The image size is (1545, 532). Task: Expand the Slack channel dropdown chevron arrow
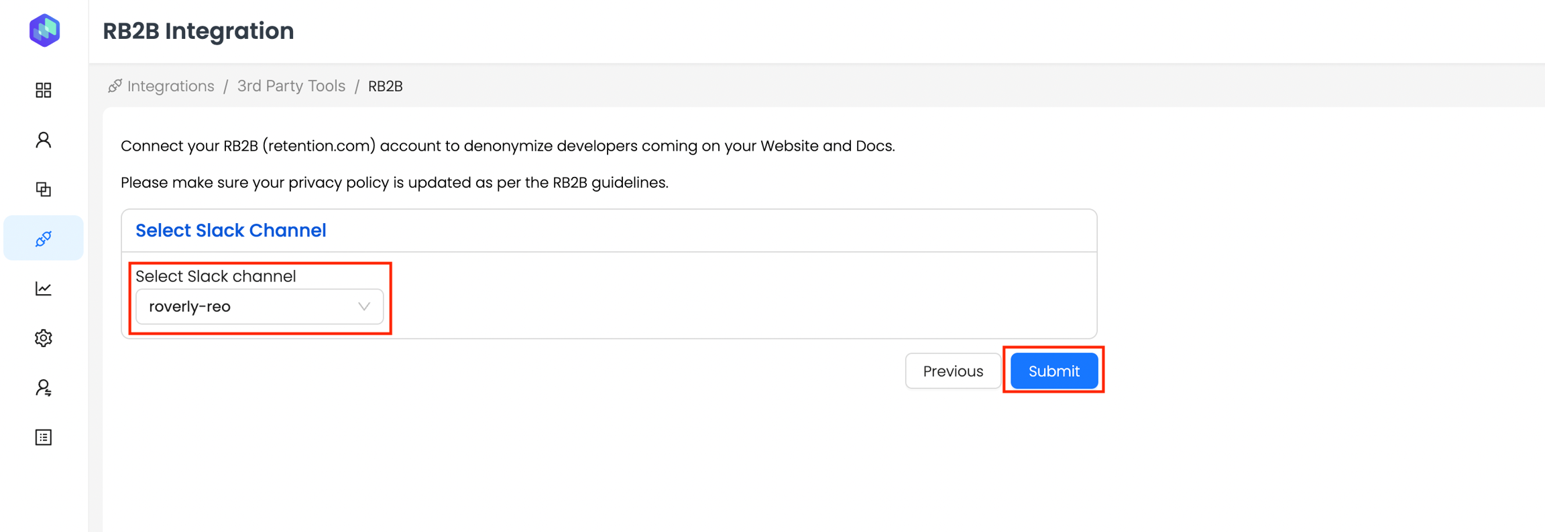(364, 307)
